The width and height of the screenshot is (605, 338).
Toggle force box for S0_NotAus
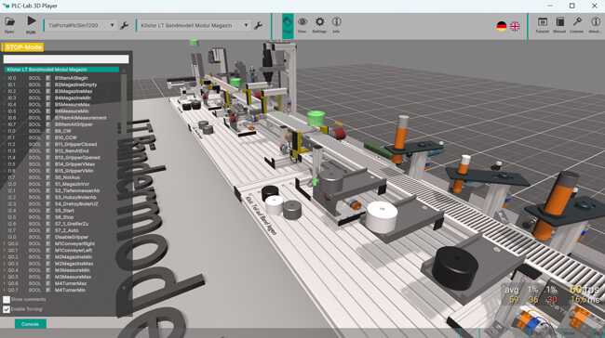pos(48,177)
